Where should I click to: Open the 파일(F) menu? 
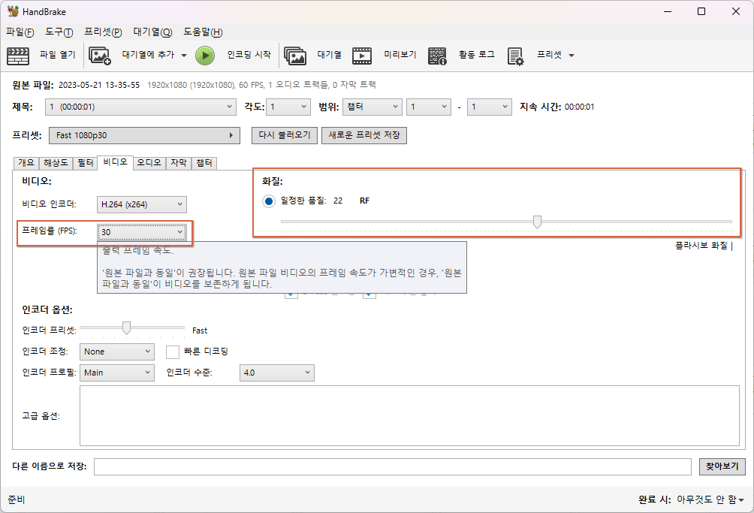20,32
